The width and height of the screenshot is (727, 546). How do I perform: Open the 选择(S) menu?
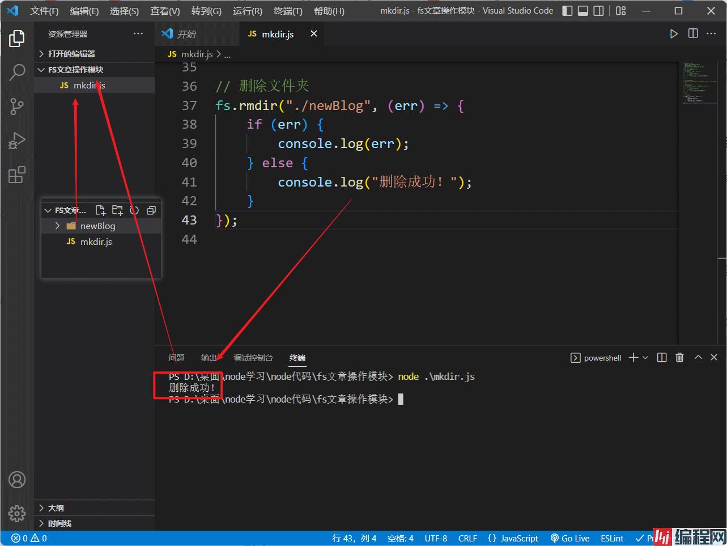[x=124, y=11]
